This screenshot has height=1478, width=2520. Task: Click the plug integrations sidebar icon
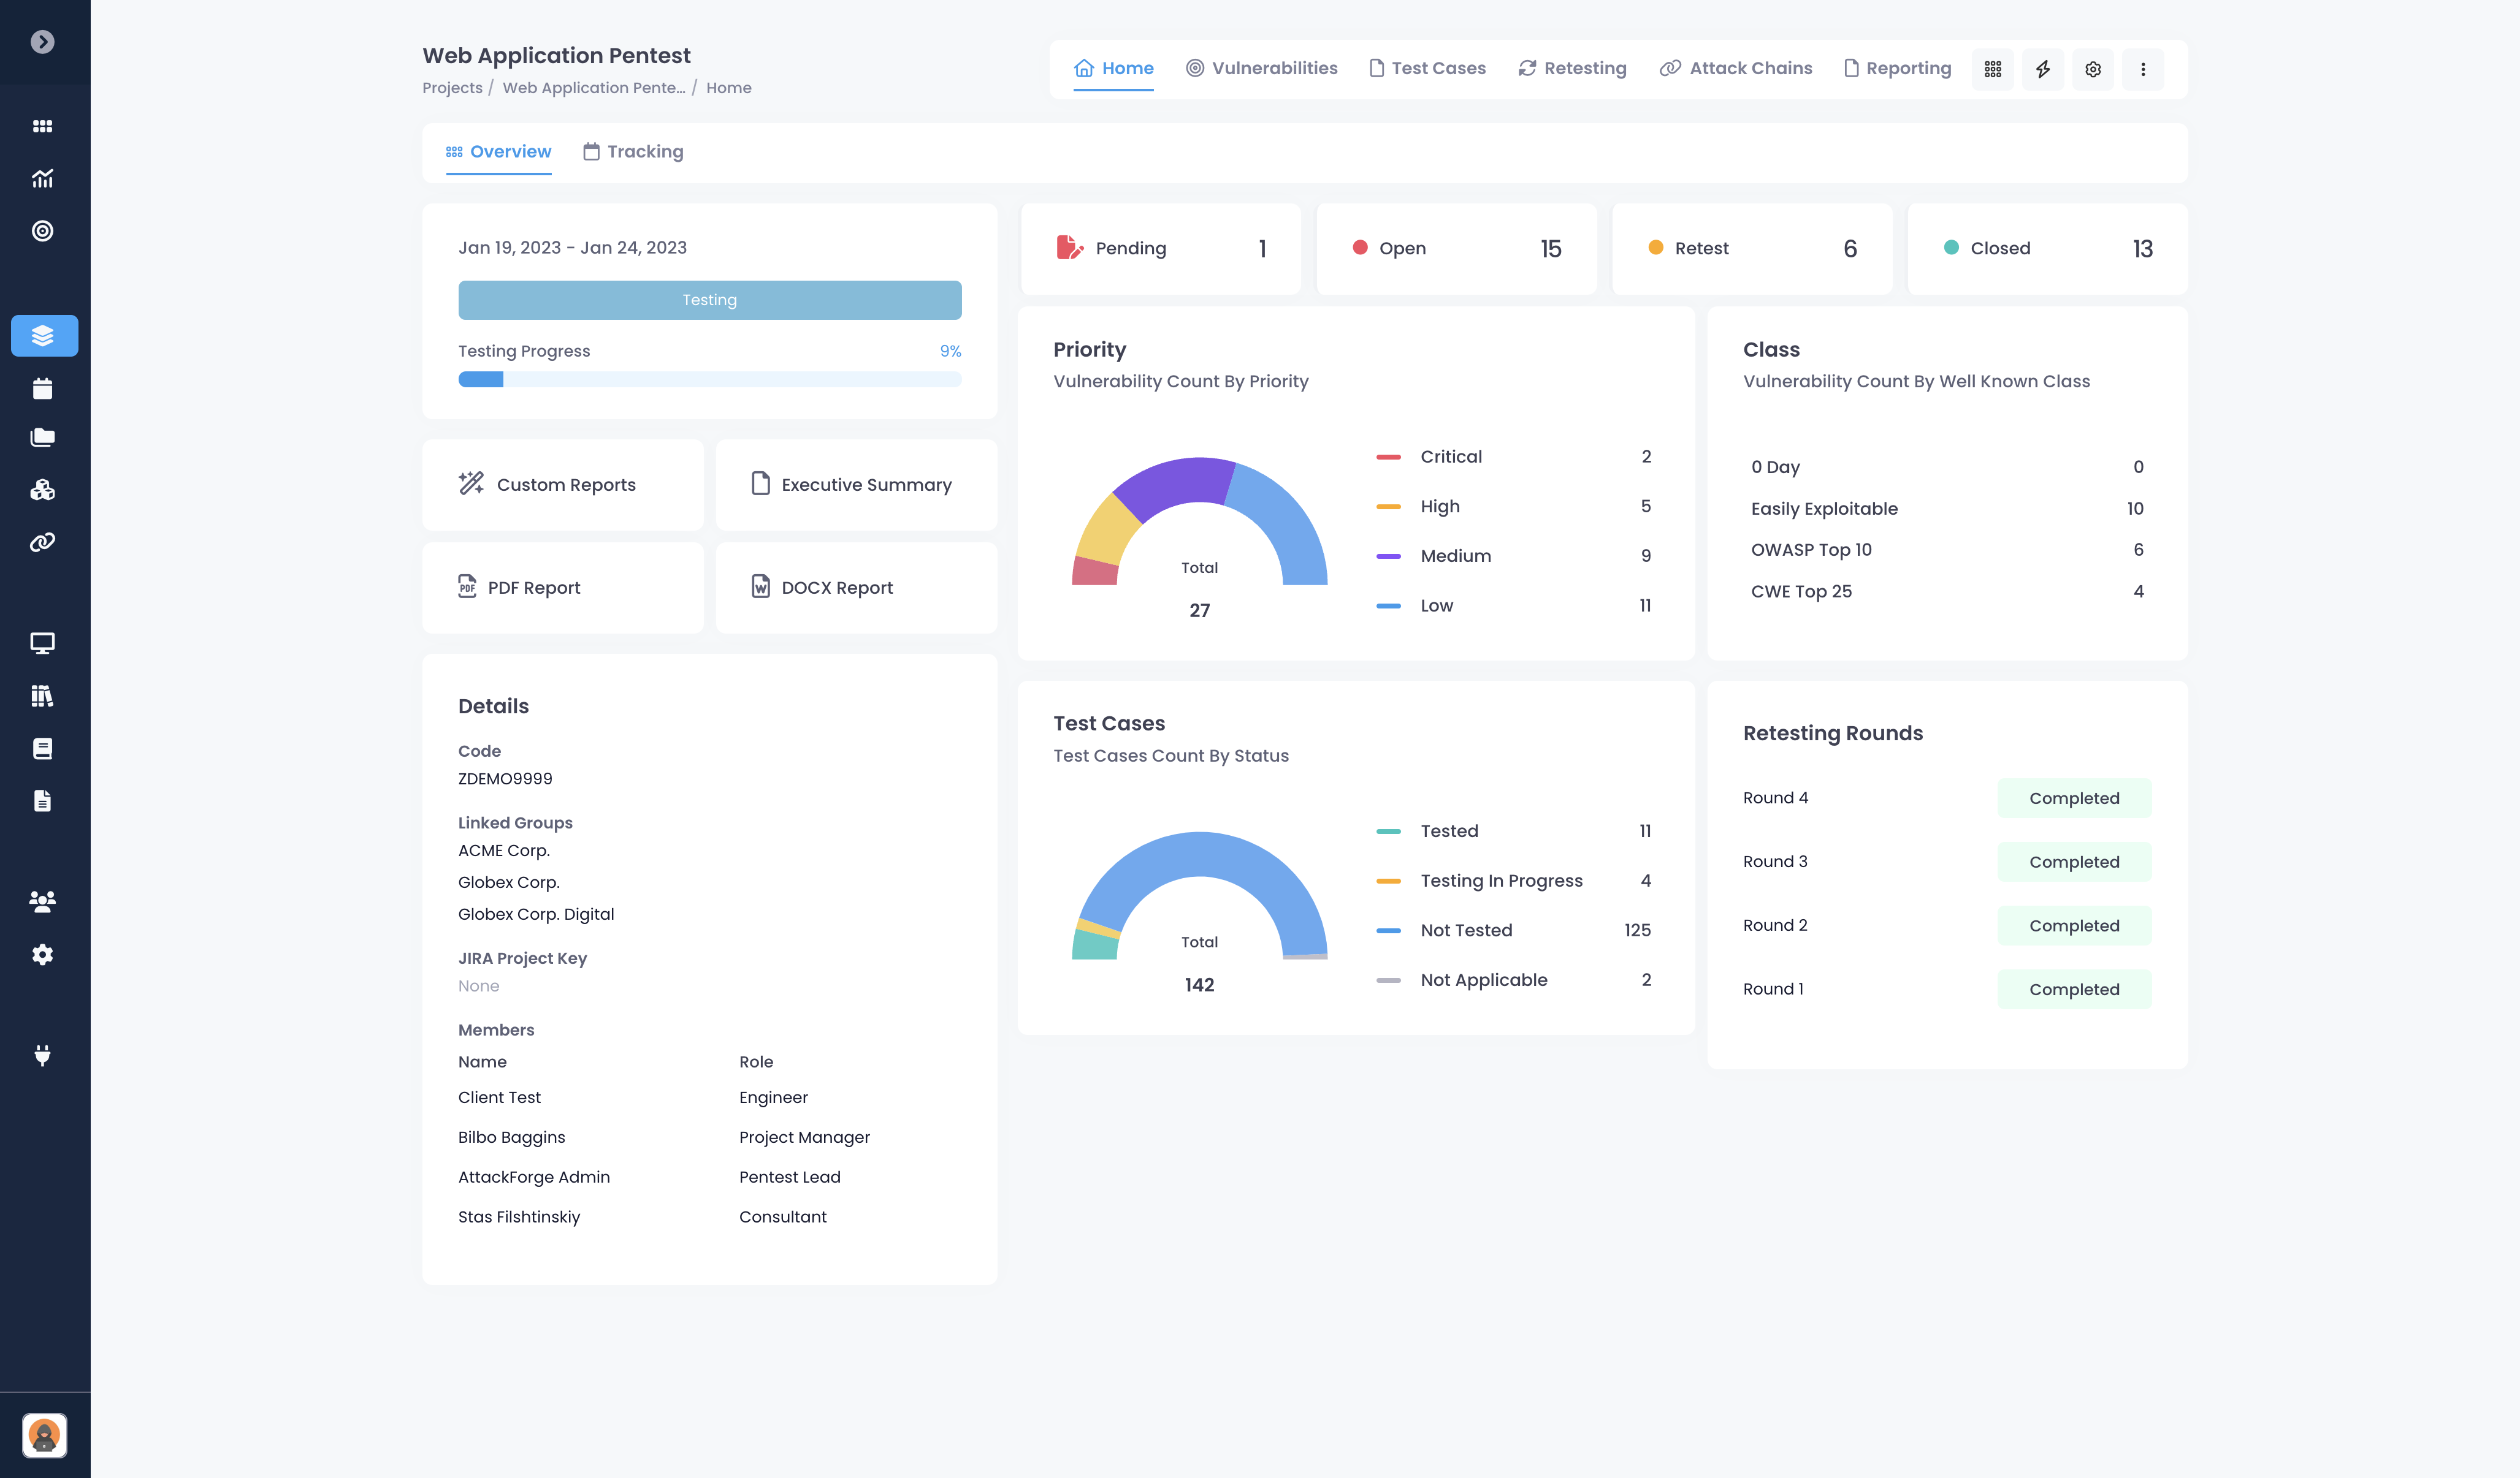tap(42, 1055)
